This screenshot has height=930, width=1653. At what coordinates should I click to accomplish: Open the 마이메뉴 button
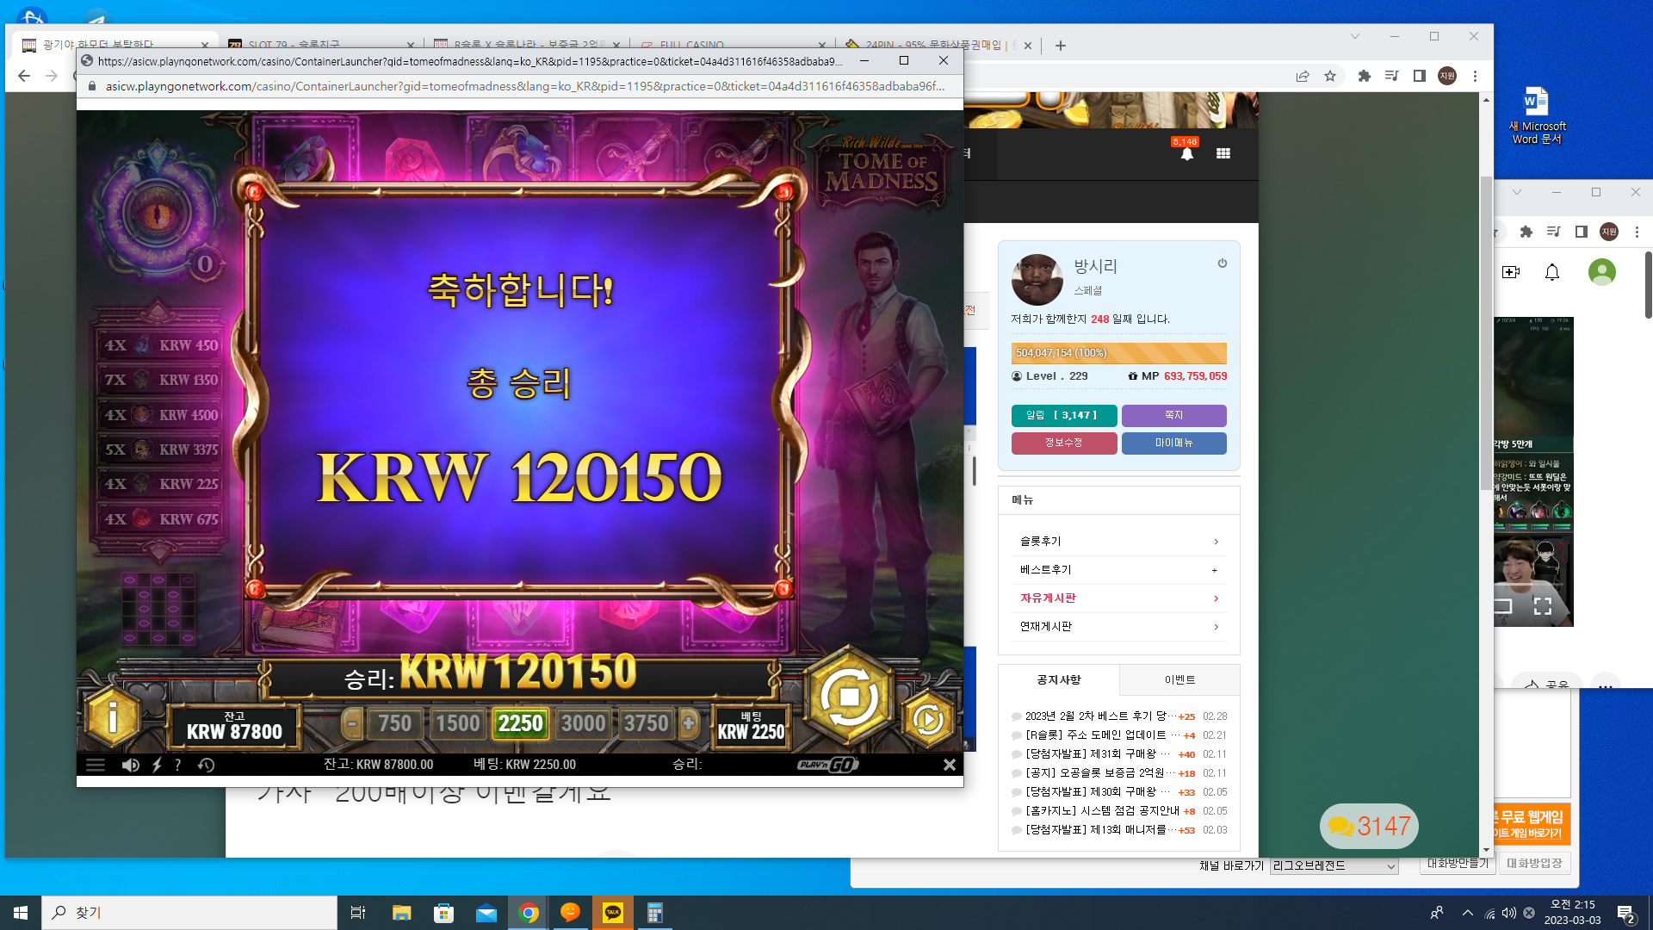(x=1174, y=443)
